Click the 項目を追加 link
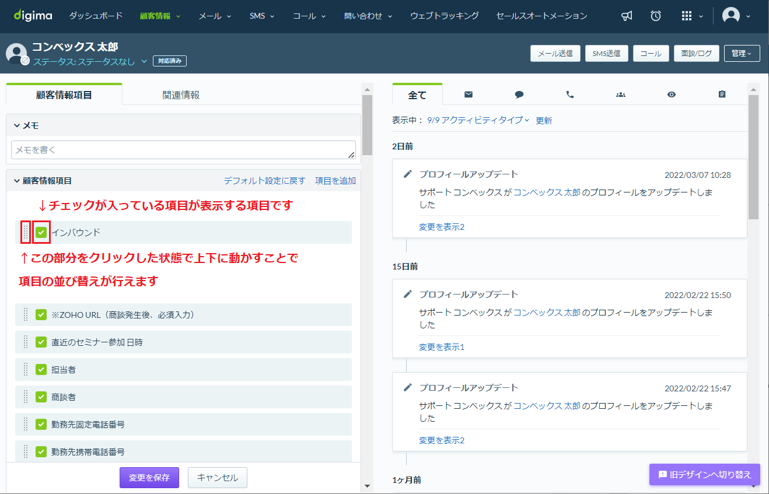The width and height of the screenshot is (769, 494). (x=335, y=181)
